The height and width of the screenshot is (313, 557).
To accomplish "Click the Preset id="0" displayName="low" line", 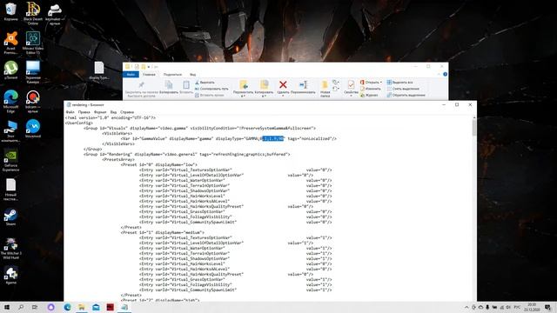I will (158, 164).
